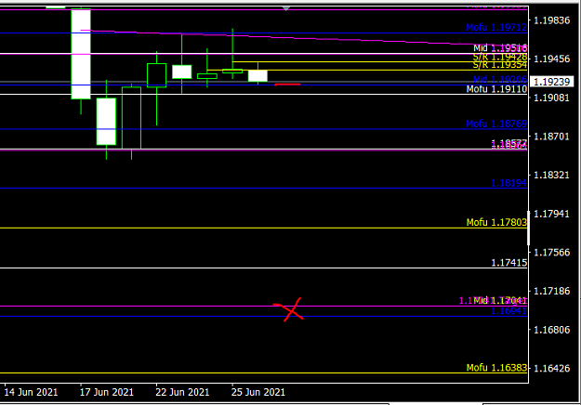Select the white Mofu 1.19110 label
This screenshot has width=581, height=405.
[x=496, y=89]
